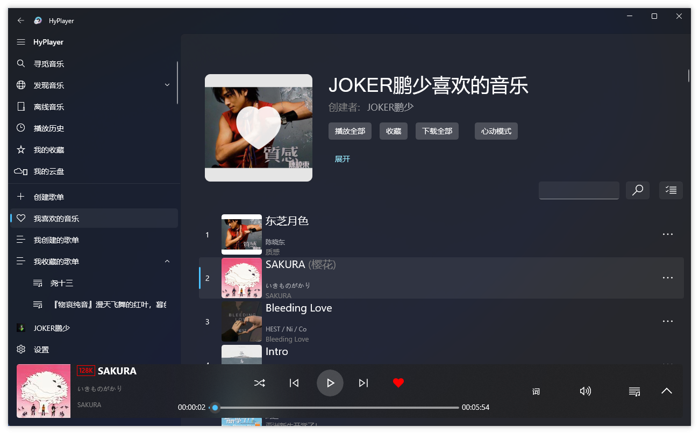Image resolution: width=699 pixels, height=434 pixels.
Task: Click 创建歌单 to create playlist
Action: (x=94, y=197)
